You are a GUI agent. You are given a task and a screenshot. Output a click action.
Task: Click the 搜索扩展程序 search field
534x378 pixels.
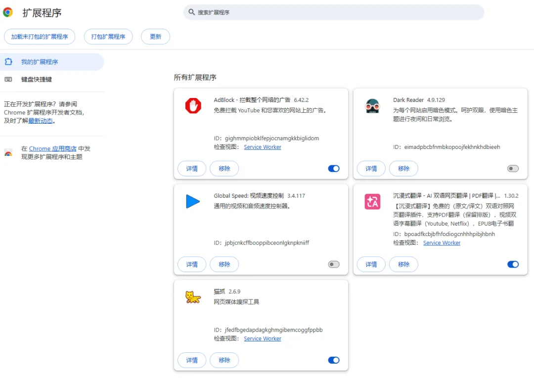click(x=334, y=12)
